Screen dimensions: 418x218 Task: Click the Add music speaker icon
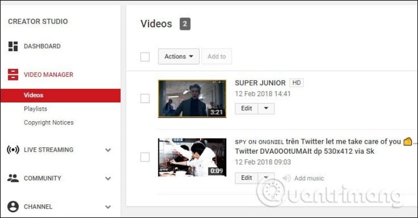click(286, 178)
